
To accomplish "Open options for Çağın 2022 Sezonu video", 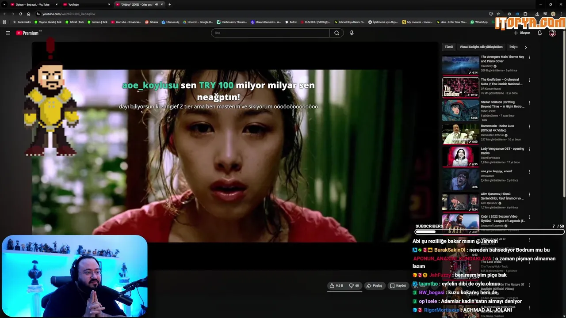I will point(529,217).
